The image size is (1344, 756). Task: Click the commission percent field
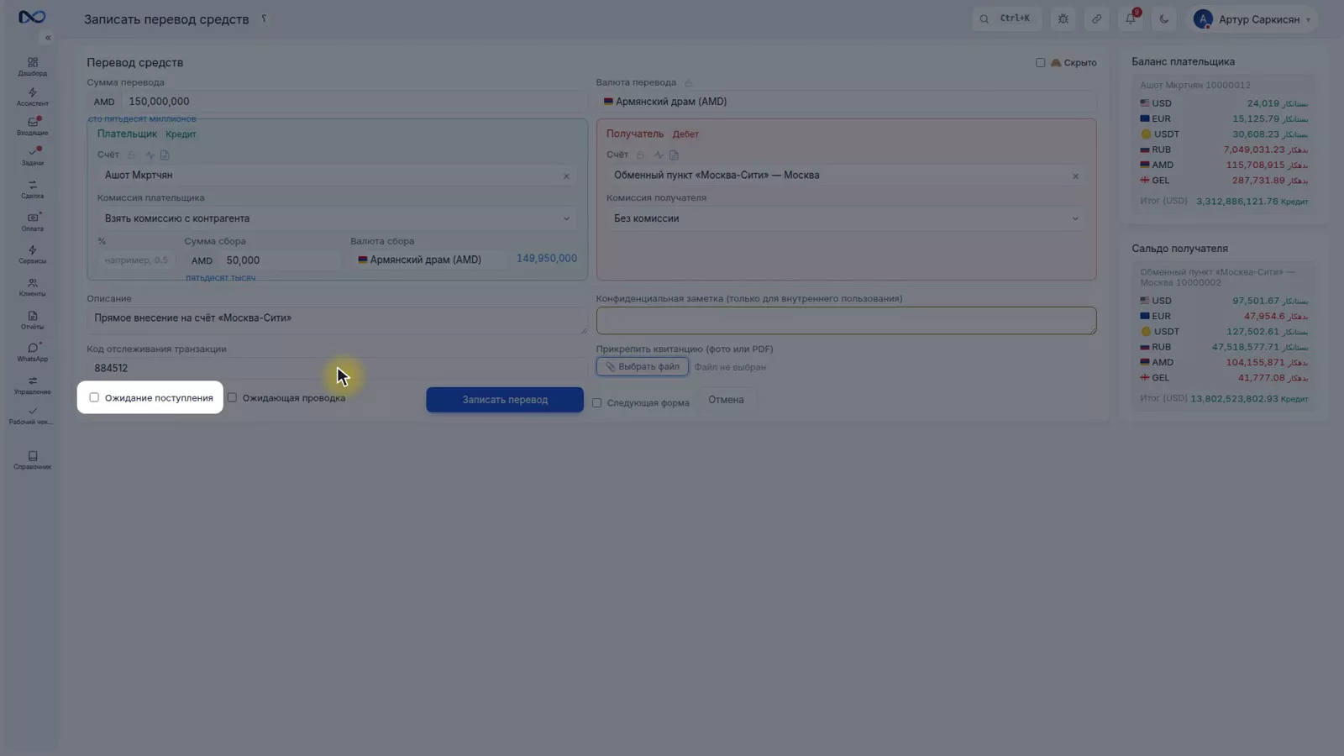pyautogui.click(x=136, y=260)
